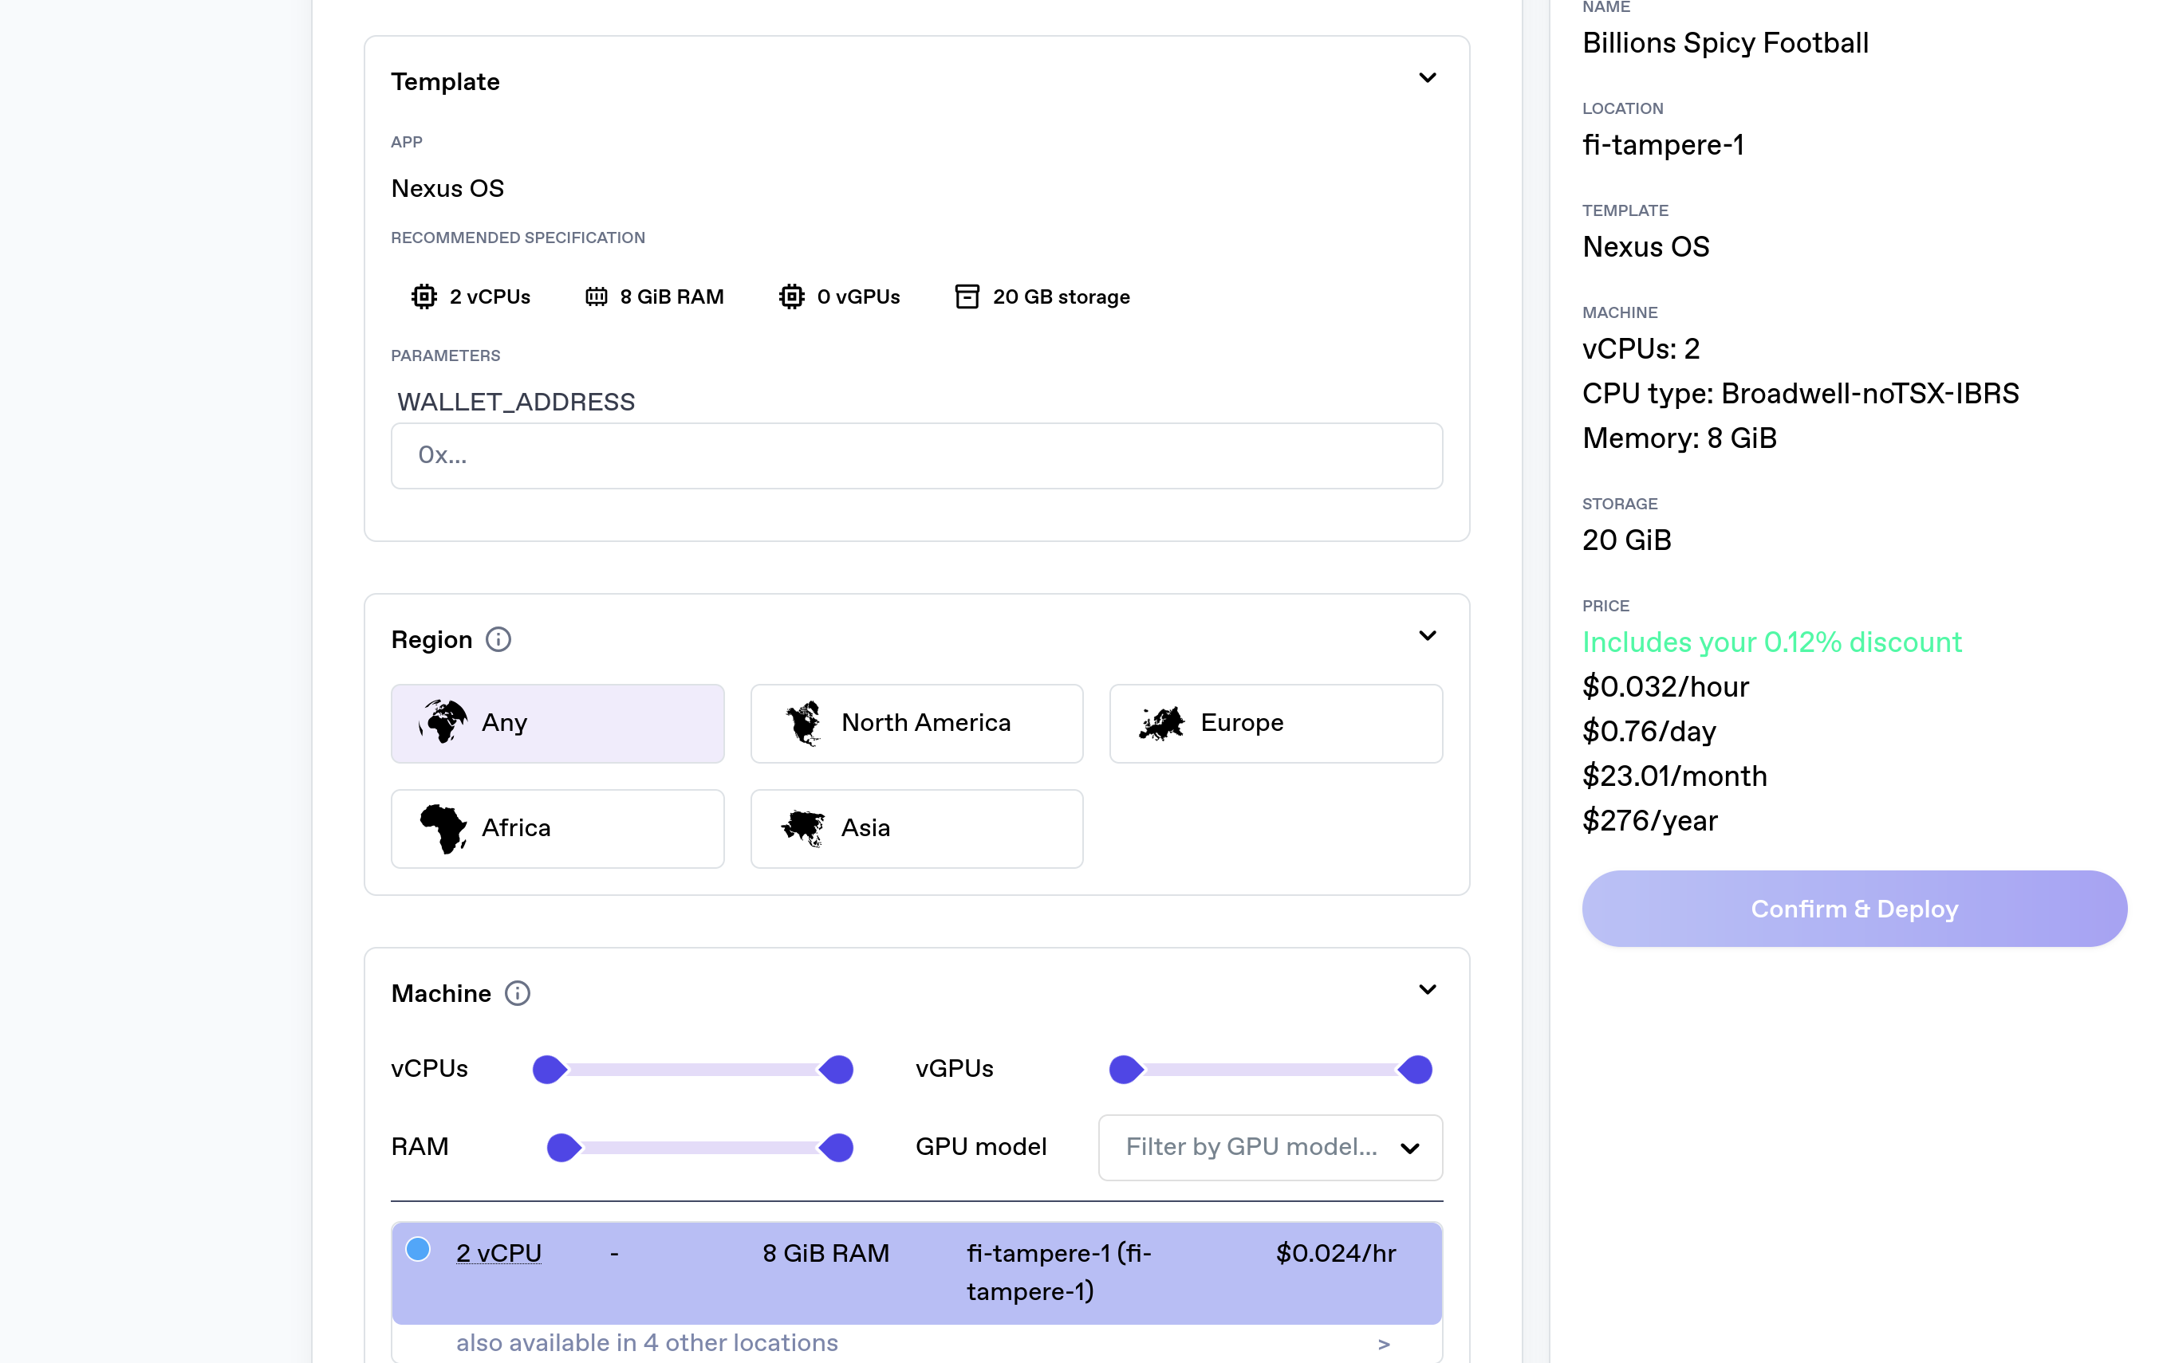Viewport: 2159px width, 1363px height.
Task: Pick the Africa region
Action: (x=557, y=828)
